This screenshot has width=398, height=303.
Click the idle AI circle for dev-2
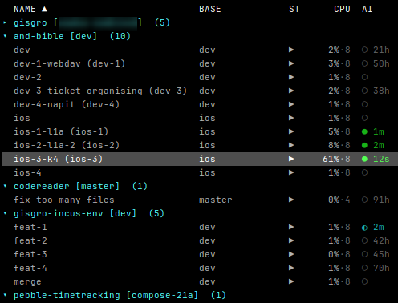click(x=364, y=77)
